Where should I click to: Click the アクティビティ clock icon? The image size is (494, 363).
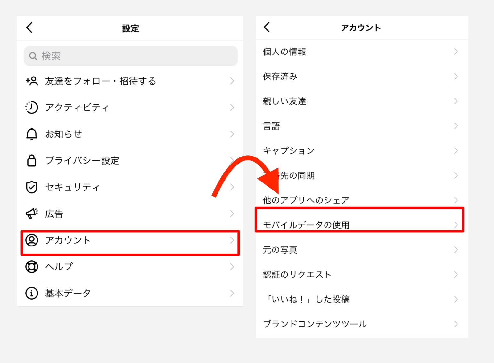pyautogui.click(x=32, y=108)
